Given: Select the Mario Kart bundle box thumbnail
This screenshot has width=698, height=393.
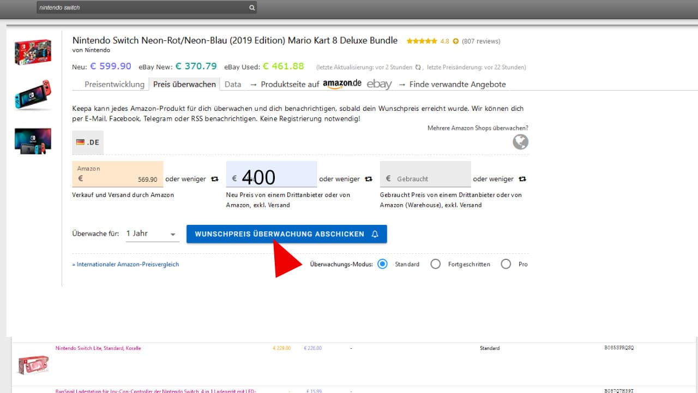Looking at the screenshot, I should [33, 52].
